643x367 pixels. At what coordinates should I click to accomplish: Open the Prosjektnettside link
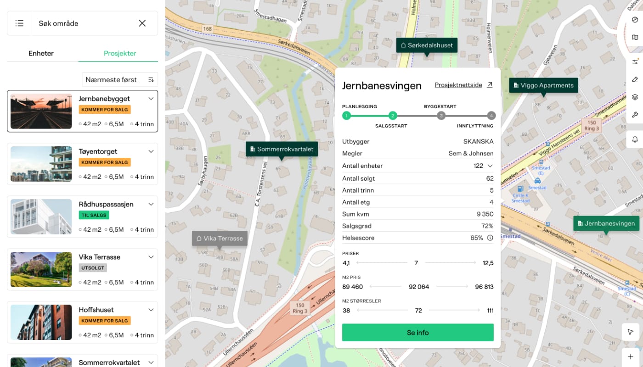pos(463,85)
